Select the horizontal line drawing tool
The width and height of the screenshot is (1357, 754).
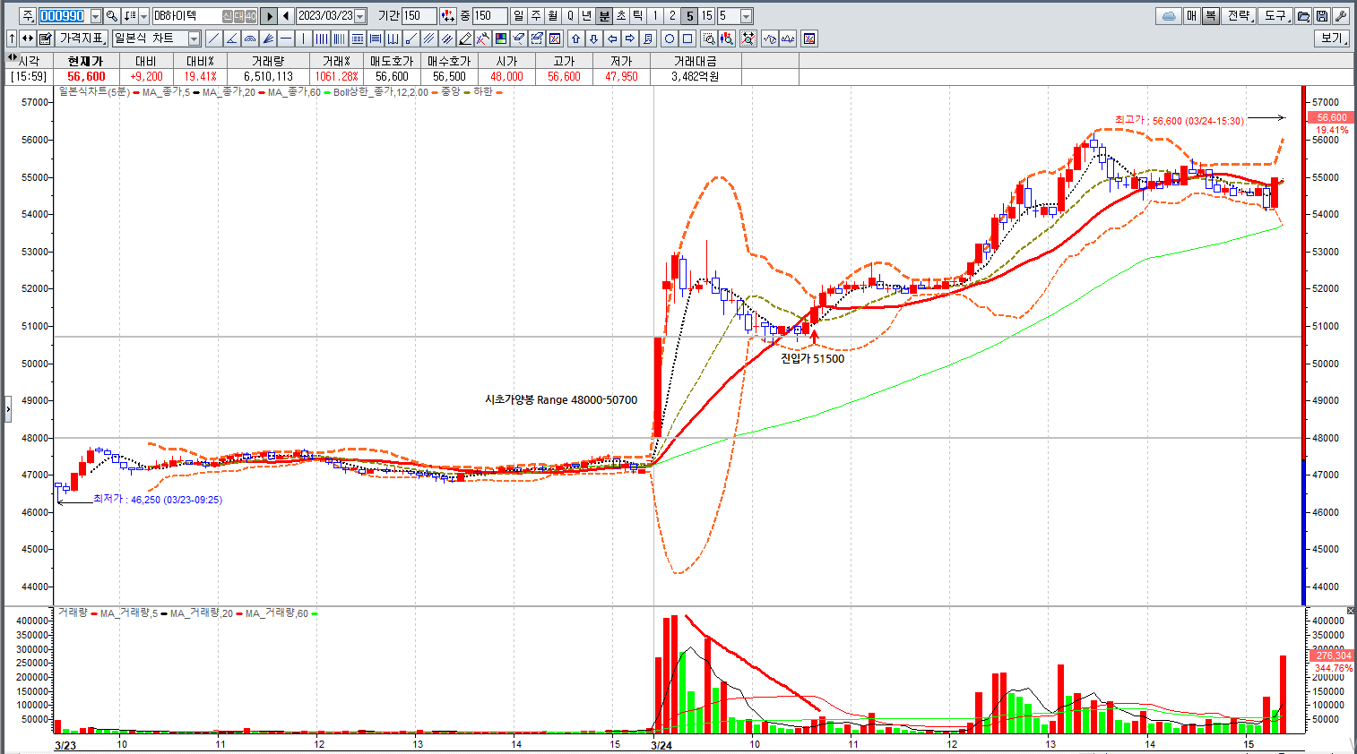coord(285,39)
